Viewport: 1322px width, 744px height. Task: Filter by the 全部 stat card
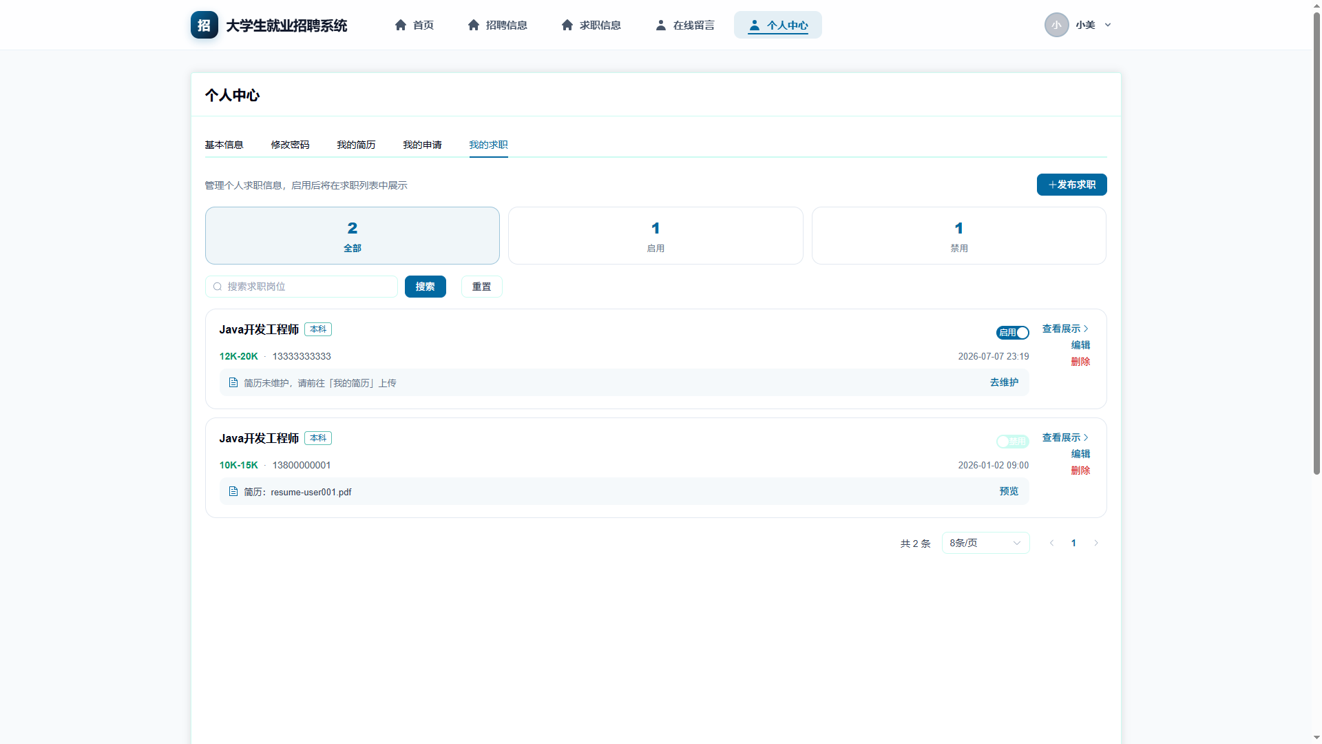[x=353, y=236]
